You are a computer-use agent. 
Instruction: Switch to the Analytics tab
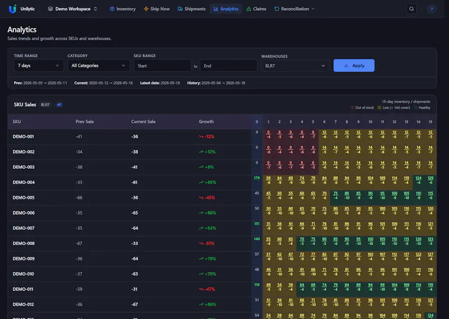pos(226,9)
